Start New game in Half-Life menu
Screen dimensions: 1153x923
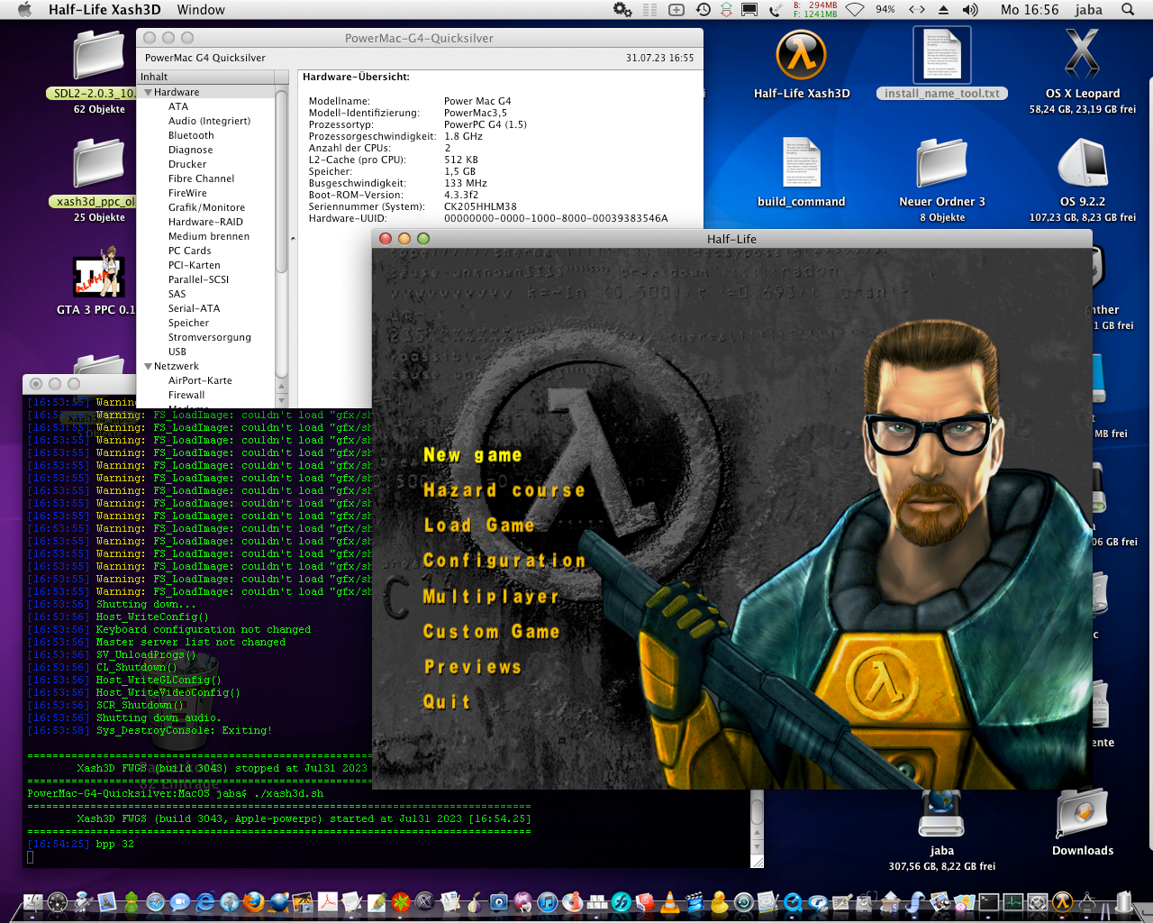(x=473, y=455)
